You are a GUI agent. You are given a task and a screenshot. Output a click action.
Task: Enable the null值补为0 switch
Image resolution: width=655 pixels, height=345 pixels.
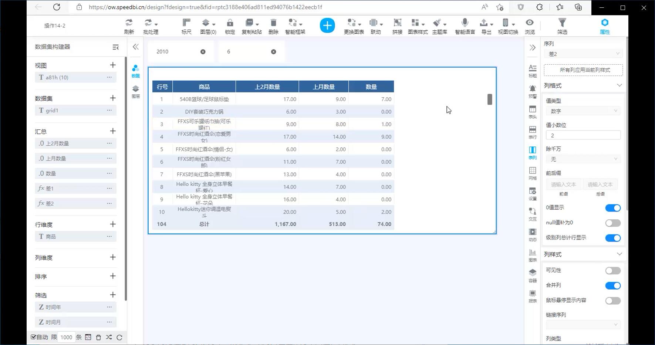click(612, 223)
